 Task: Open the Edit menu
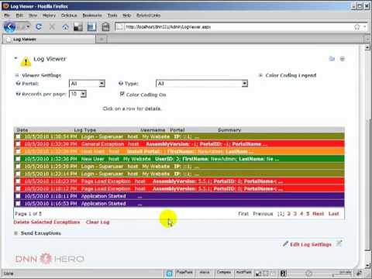tap(19, 15)
